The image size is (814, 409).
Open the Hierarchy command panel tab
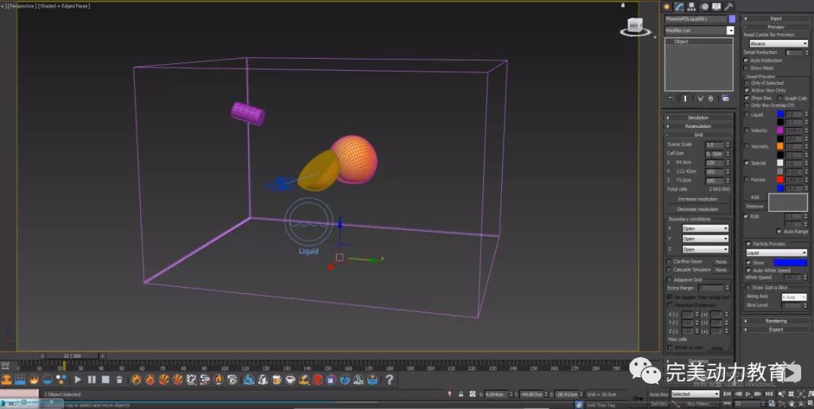(691, 7)
